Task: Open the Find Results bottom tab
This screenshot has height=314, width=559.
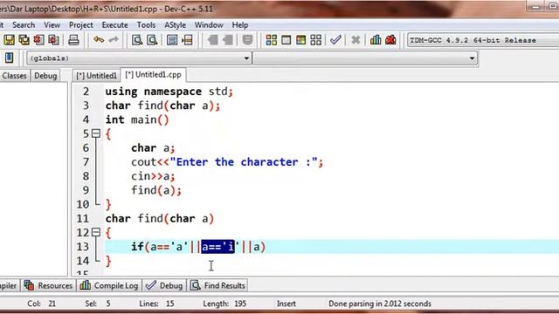Action: pyautogui.click(x=217, y=285)
